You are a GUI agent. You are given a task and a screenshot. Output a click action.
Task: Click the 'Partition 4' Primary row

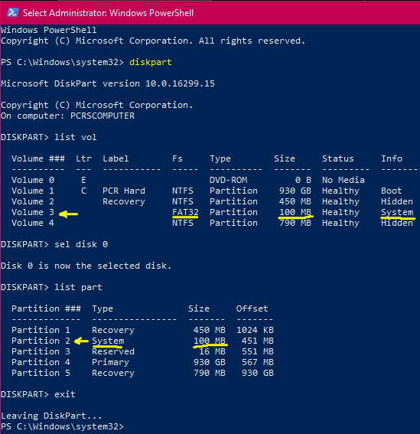(142, 362)
